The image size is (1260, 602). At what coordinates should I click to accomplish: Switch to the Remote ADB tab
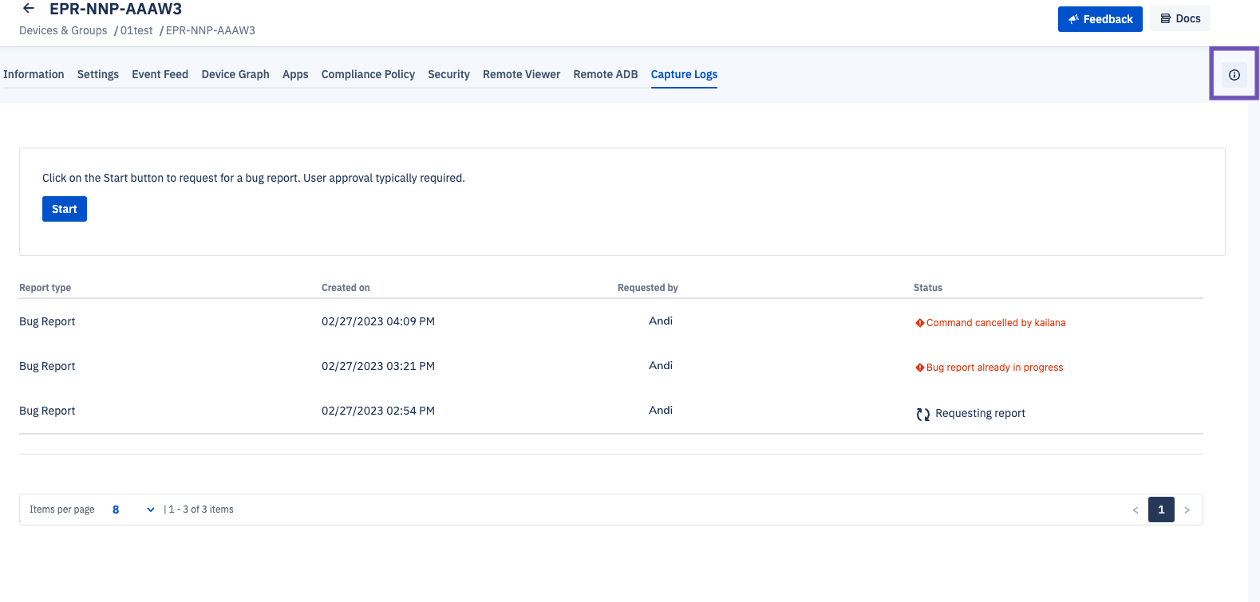(605, 74)
